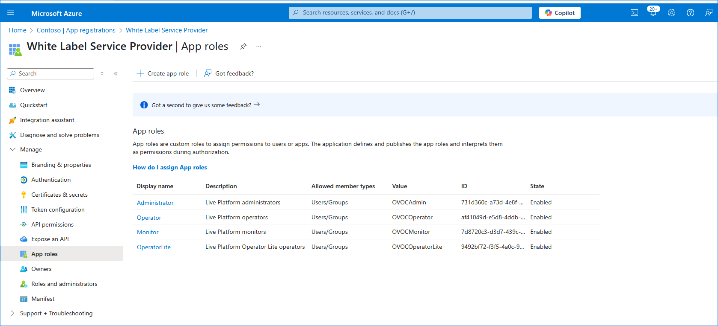
Task: Click the help question mark icon
Action: tap(690, 13)
